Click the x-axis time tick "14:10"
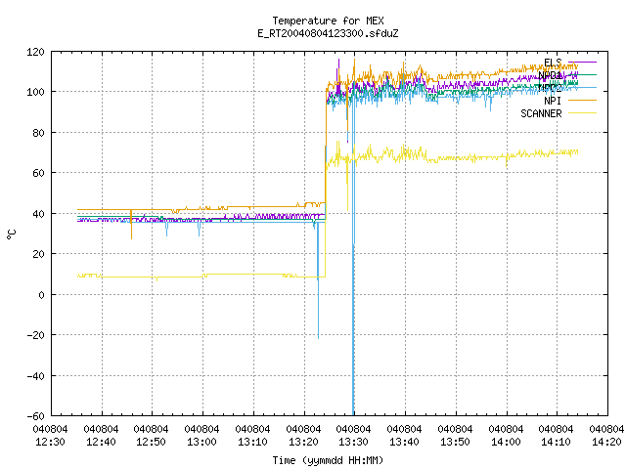The height and width of the screenshot is (469, 626). click(556, 442)
